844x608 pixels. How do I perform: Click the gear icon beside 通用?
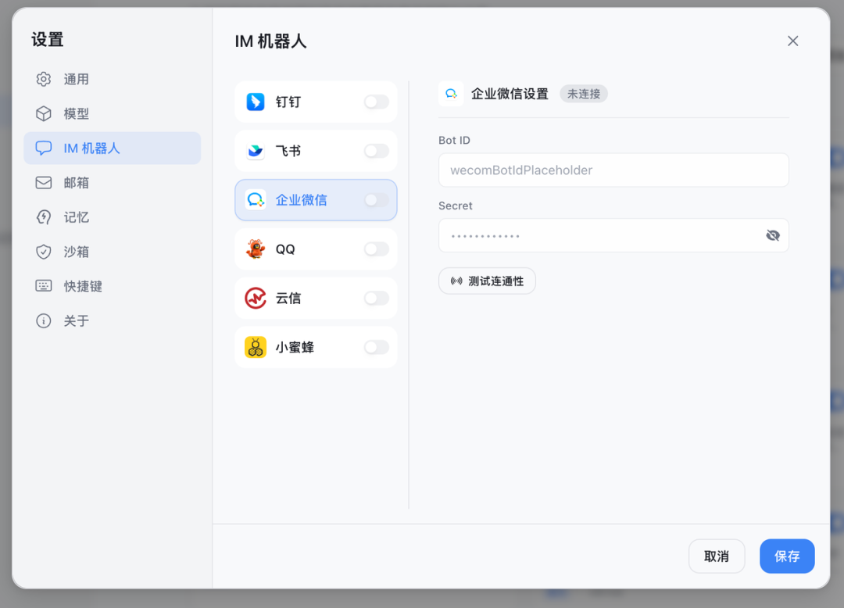tap(44, 79)
